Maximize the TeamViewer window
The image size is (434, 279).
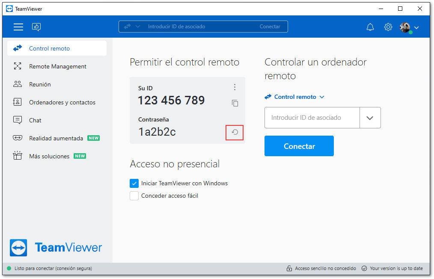point(400,9)
